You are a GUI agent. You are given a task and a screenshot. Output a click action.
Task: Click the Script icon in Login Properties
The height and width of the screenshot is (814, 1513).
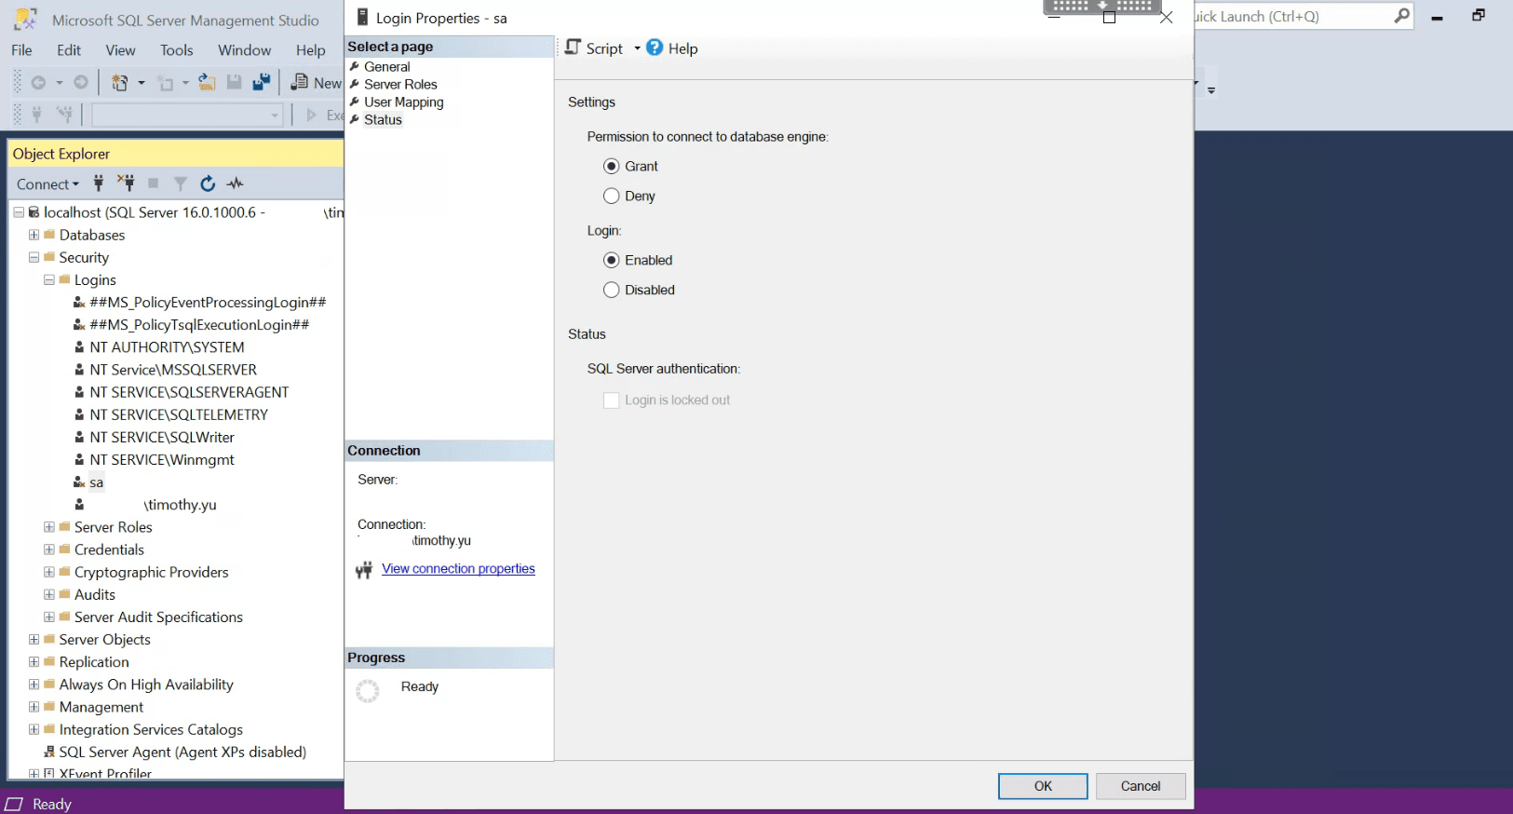pos(574,47)
